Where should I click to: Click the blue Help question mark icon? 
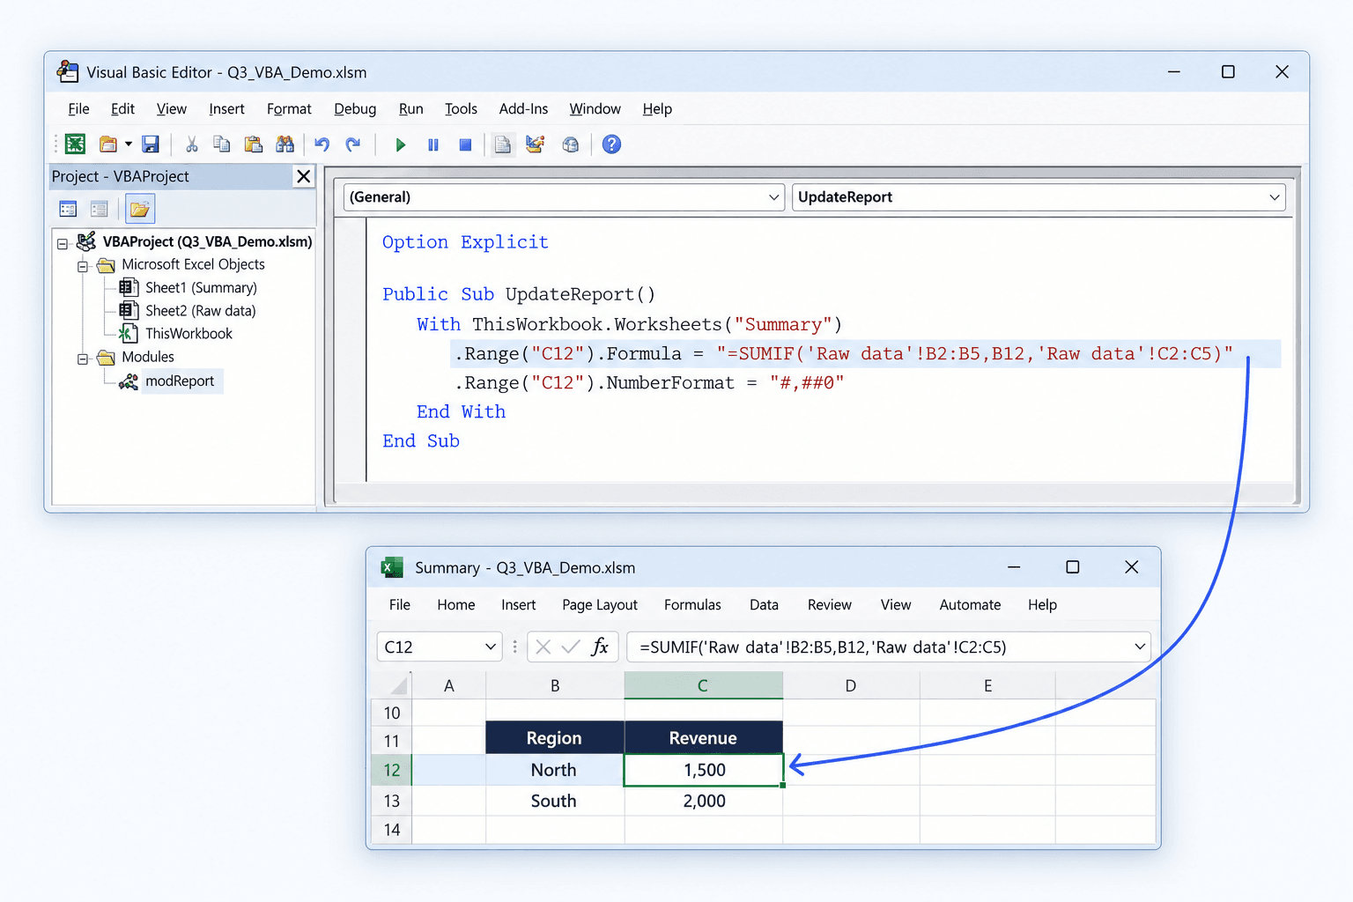click(611, 144)
